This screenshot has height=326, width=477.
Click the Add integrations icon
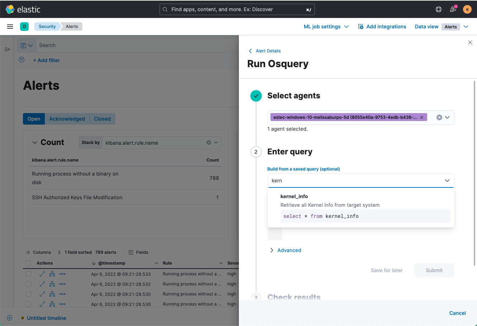click(x=361, y=27)
